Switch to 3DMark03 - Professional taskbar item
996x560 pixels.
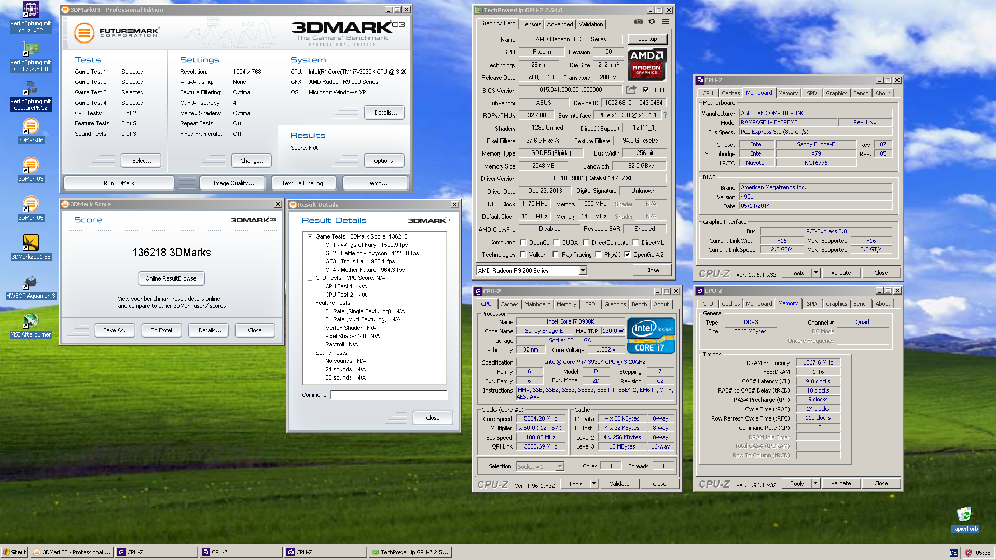pos(72,552)
